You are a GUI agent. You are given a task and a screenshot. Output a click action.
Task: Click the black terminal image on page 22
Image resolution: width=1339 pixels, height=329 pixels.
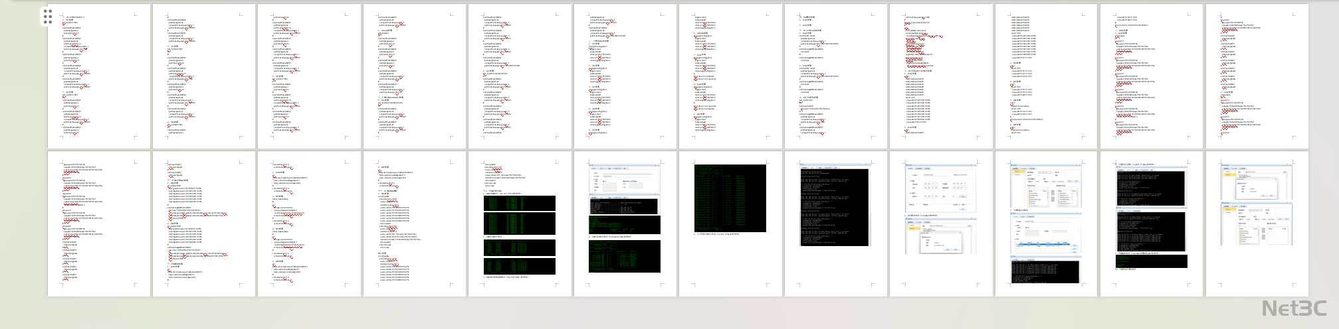tap(1045, 271)
